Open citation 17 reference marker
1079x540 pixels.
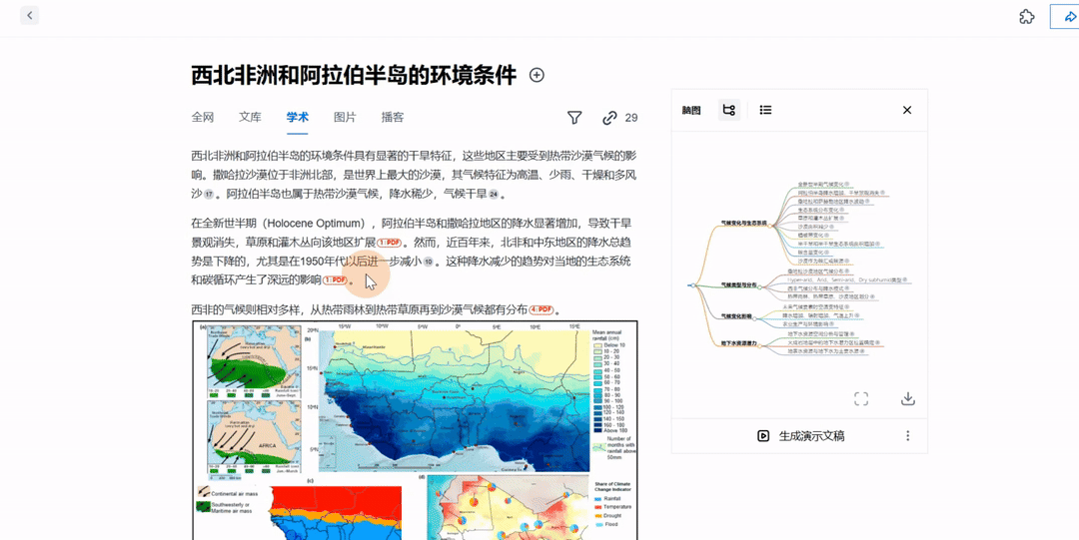pos(208,195)
